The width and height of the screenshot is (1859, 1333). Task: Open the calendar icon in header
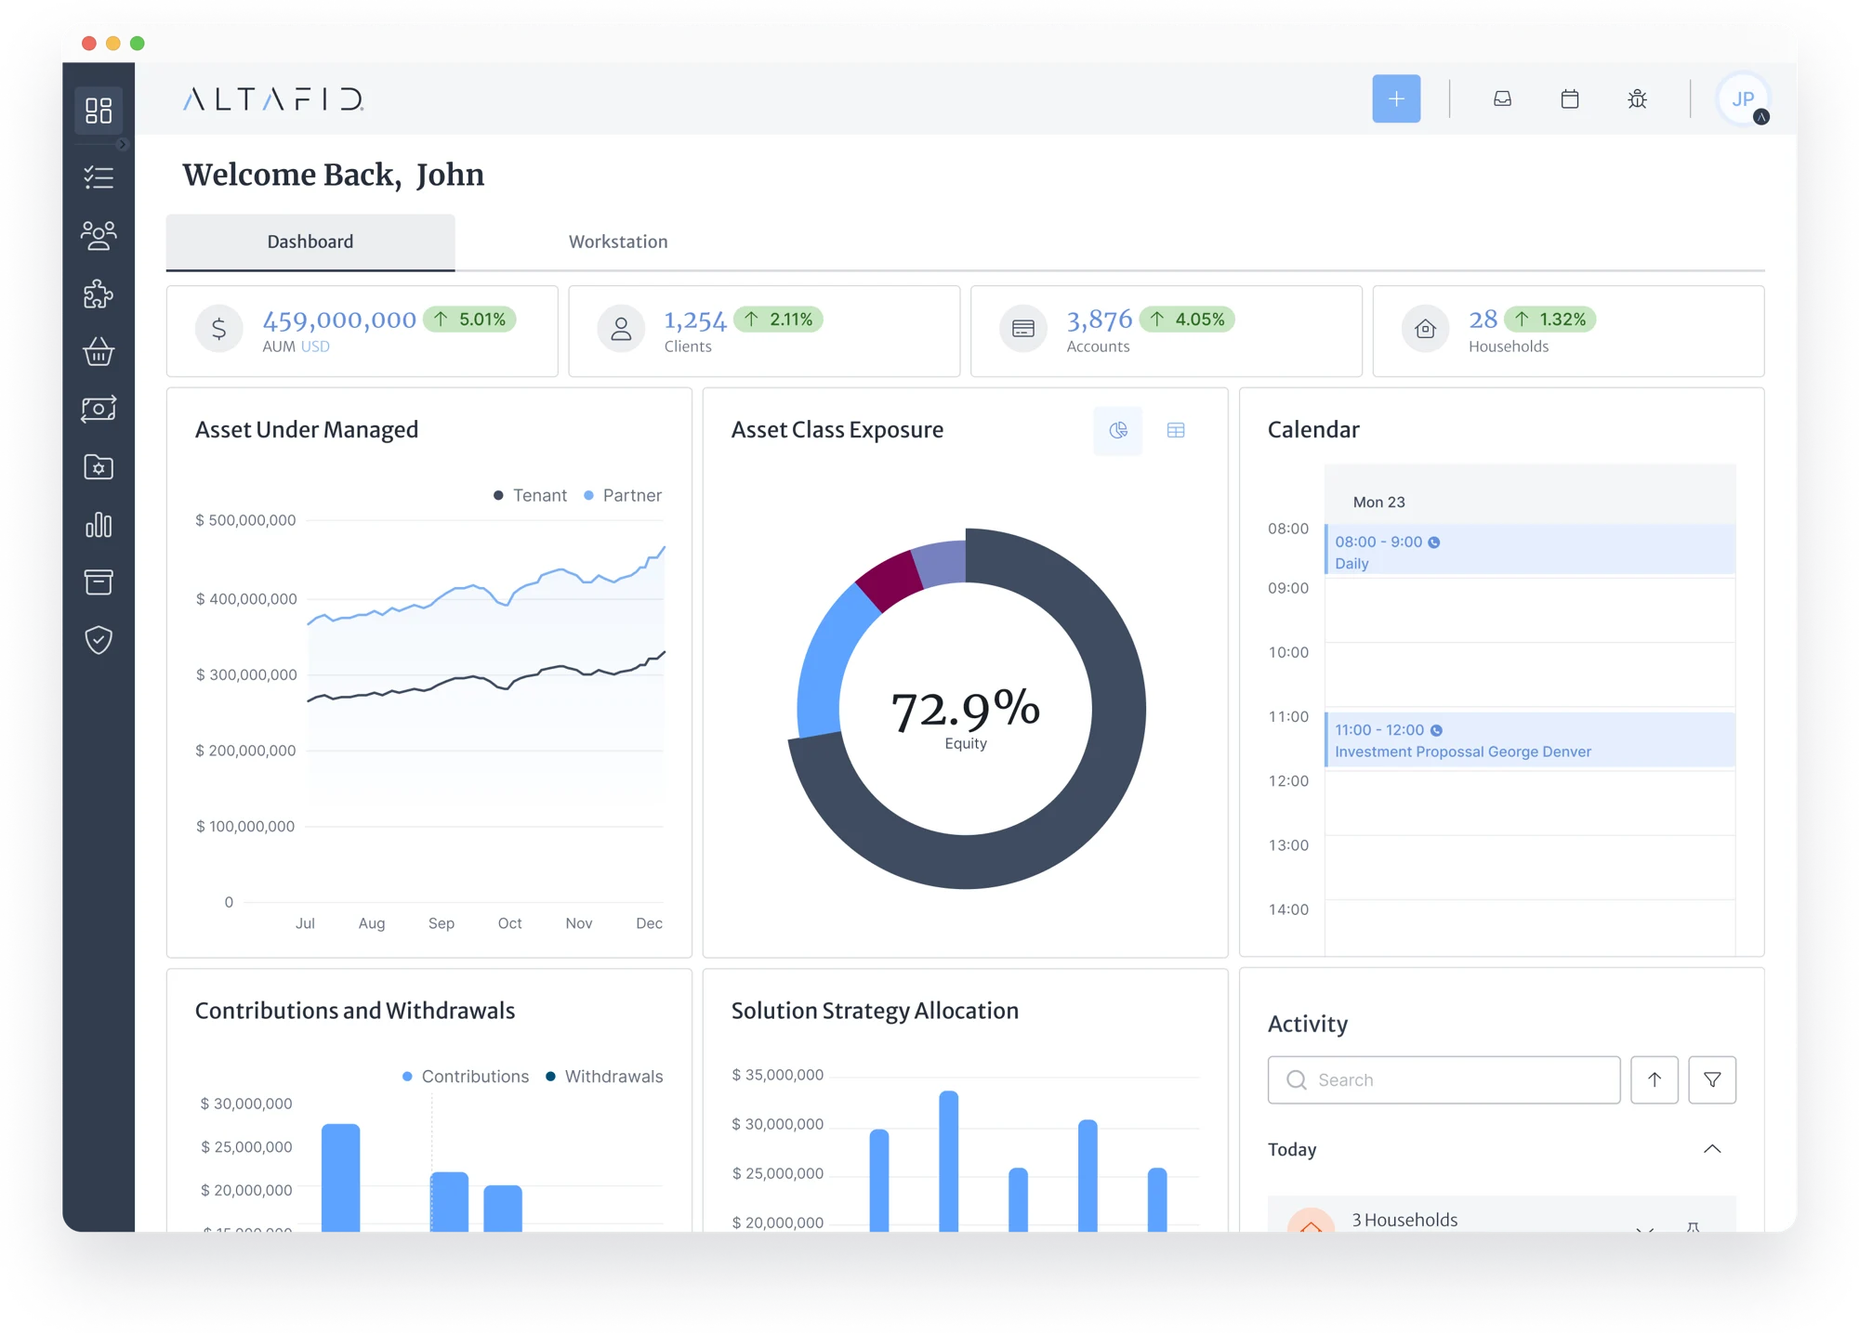point(1569,98)
